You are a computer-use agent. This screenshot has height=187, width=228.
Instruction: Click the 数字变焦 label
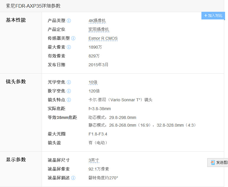pos(56,91)
